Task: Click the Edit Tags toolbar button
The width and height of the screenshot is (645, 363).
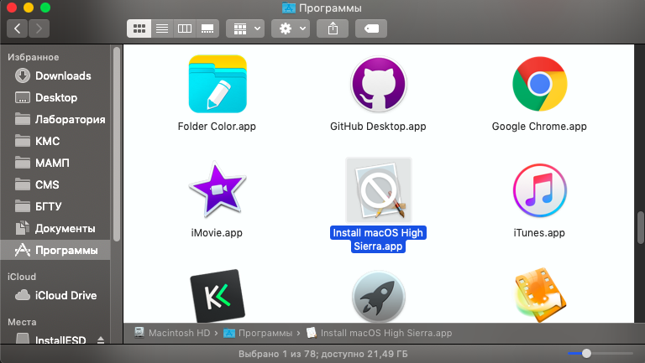Action: (371, 29)
